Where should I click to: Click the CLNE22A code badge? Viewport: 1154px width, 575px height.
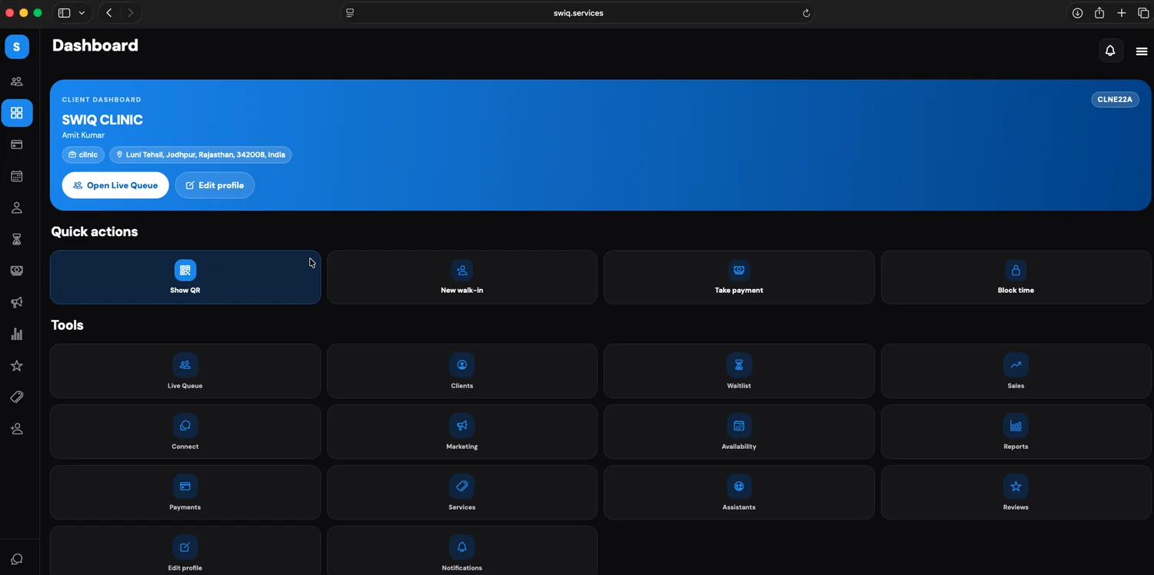(1116, 99)
